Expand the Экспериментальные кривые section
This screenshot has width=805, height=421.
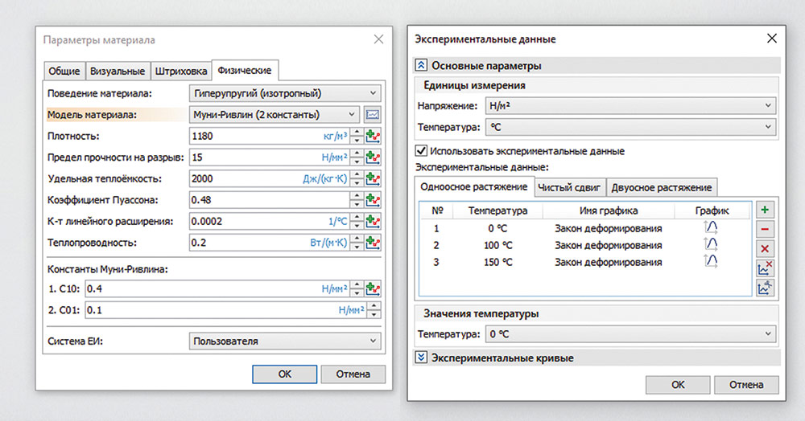click(421, 358)
